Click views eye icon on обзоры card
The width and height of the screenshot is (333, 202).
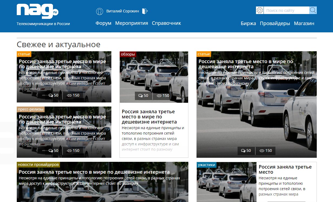(x=159, y=96)
